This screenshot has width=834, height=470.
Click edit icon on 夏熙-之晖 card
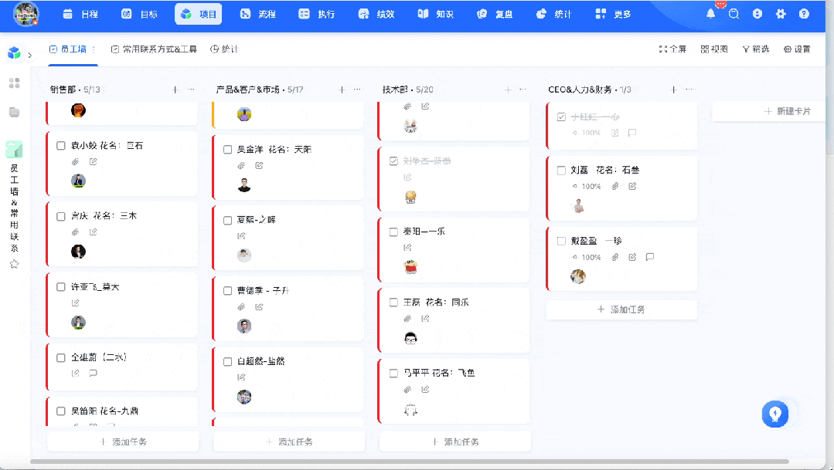tap(241, 236)
